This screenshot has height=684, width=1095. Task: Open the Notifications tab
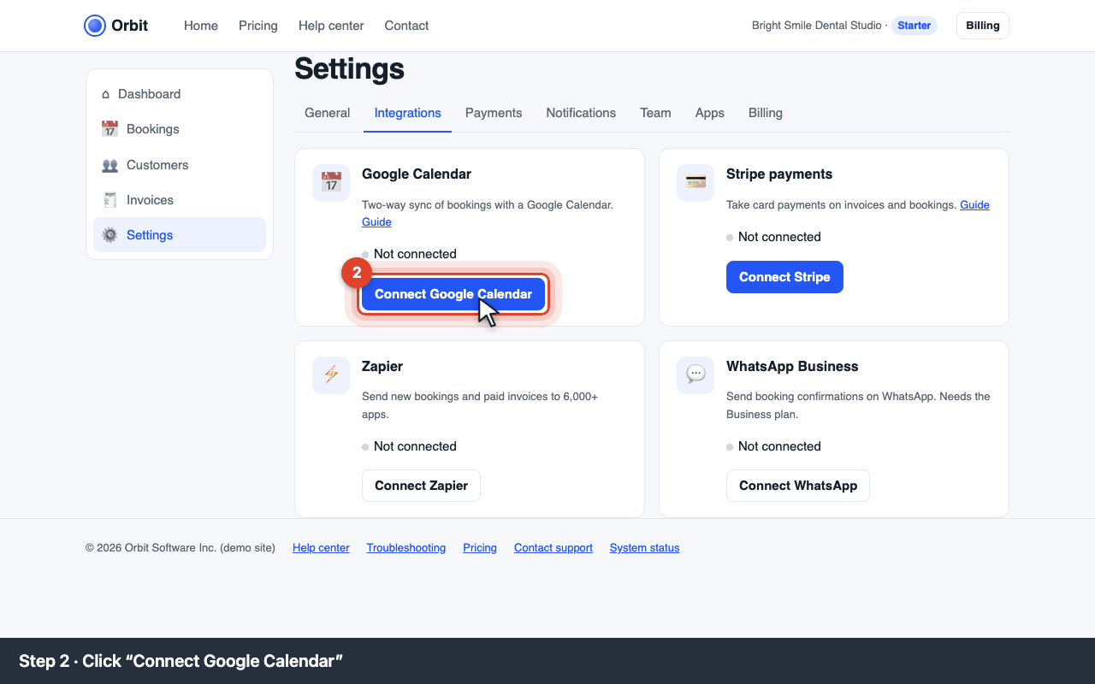(581, 113)
